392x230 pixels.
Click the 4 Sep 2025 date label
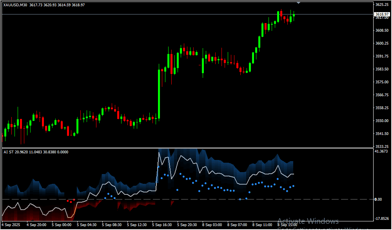click(x=11, y=225)
